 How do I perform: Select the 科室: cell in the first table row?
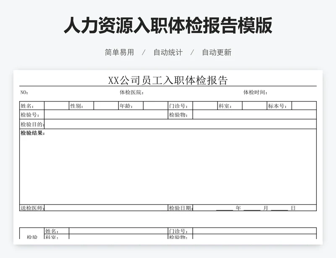230,106
